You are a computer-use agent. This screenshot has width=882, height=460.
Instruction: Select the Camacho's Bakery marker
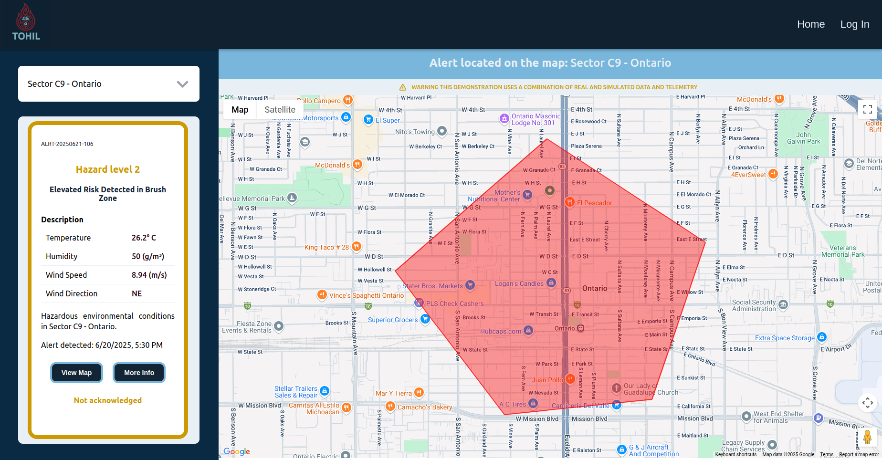[390, 406]
